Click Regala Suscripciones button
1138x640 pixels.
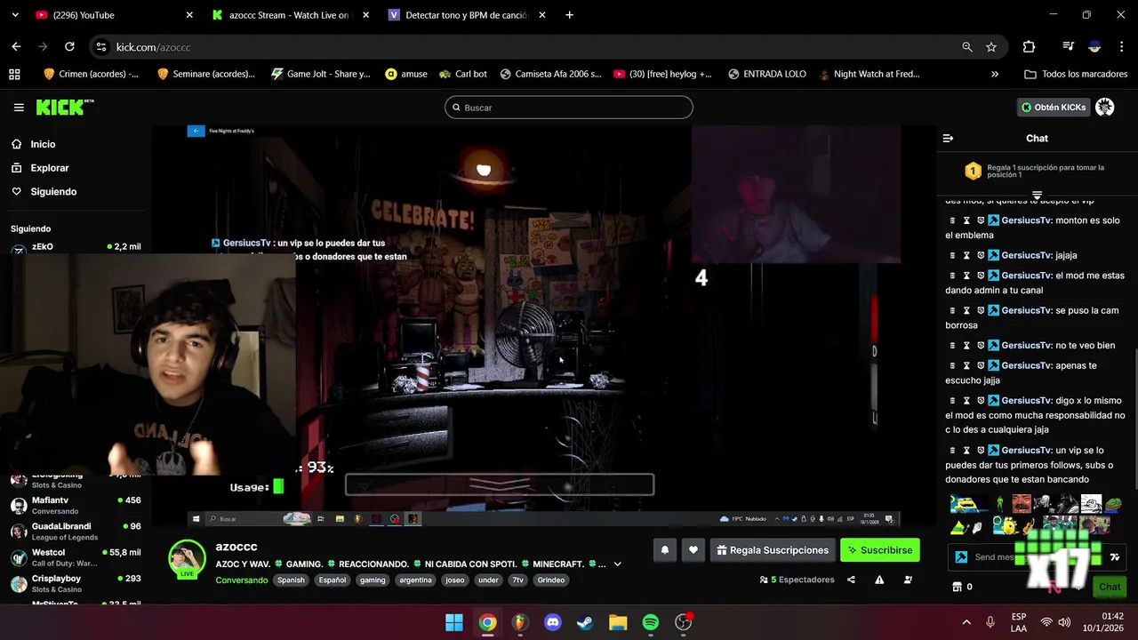pyautogui.click(x=772, y=550)
